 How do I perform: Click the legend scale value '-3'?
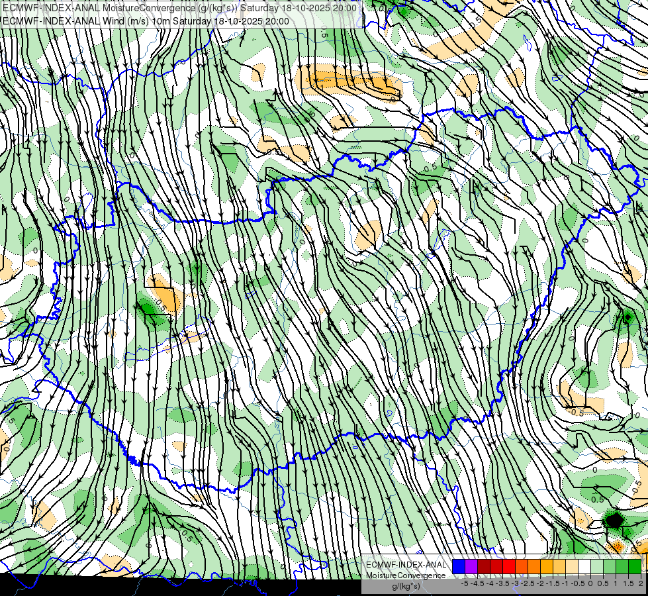[x=515, y=583]
